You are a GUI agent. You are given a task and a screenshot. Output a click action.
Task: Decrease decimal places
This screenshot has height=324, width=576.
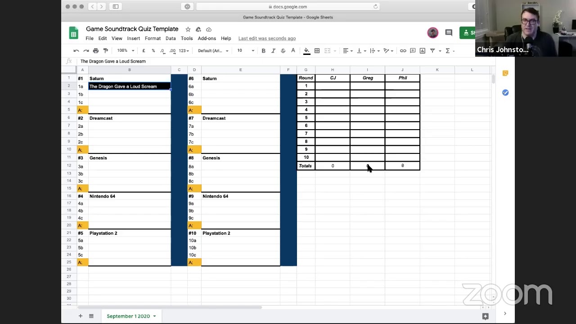coord(162,51)
